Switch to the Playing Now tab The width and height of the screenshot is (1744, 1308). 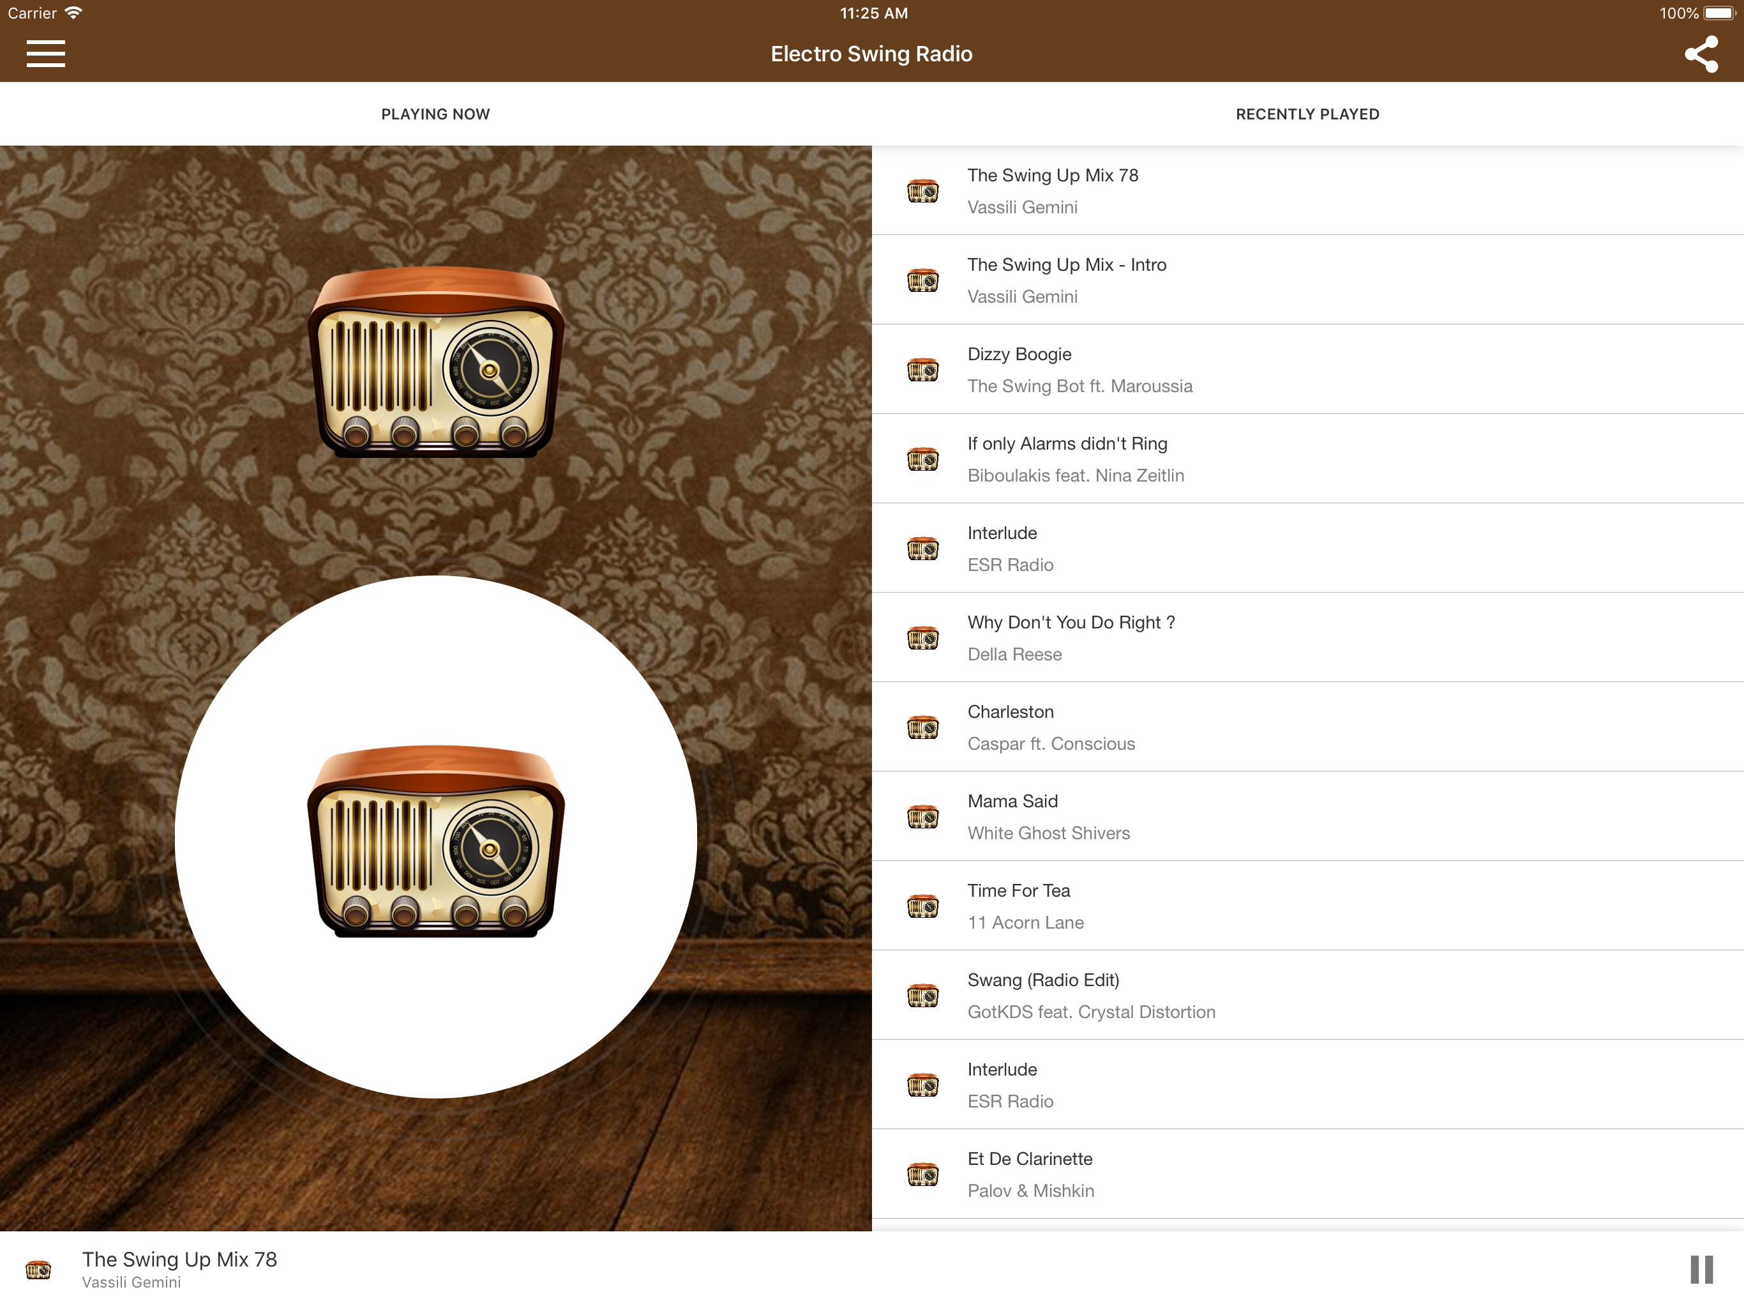tap(435, 114)
